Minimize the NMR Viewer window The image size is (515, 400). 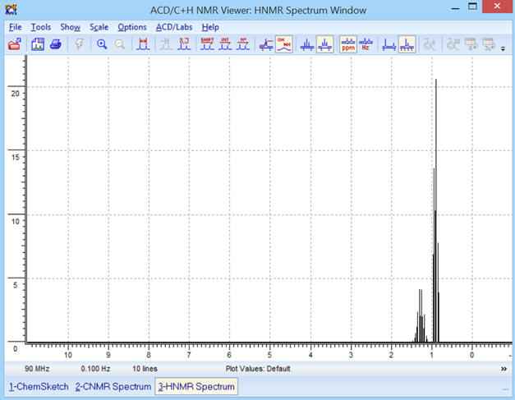point(455,9)
